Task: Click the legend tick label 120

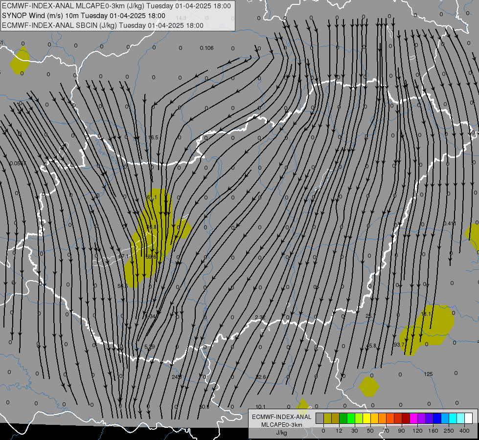Action: pos(417,431)
